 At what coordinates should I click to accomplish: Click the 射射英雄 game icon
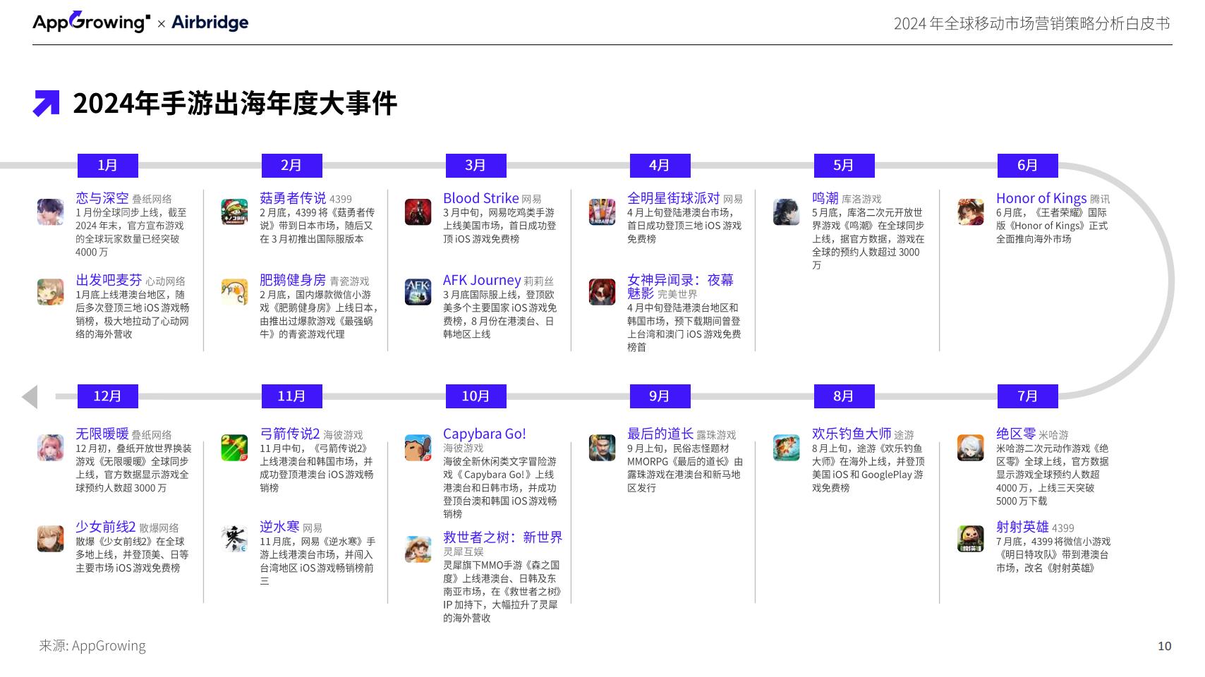click(x=971, y=539)
